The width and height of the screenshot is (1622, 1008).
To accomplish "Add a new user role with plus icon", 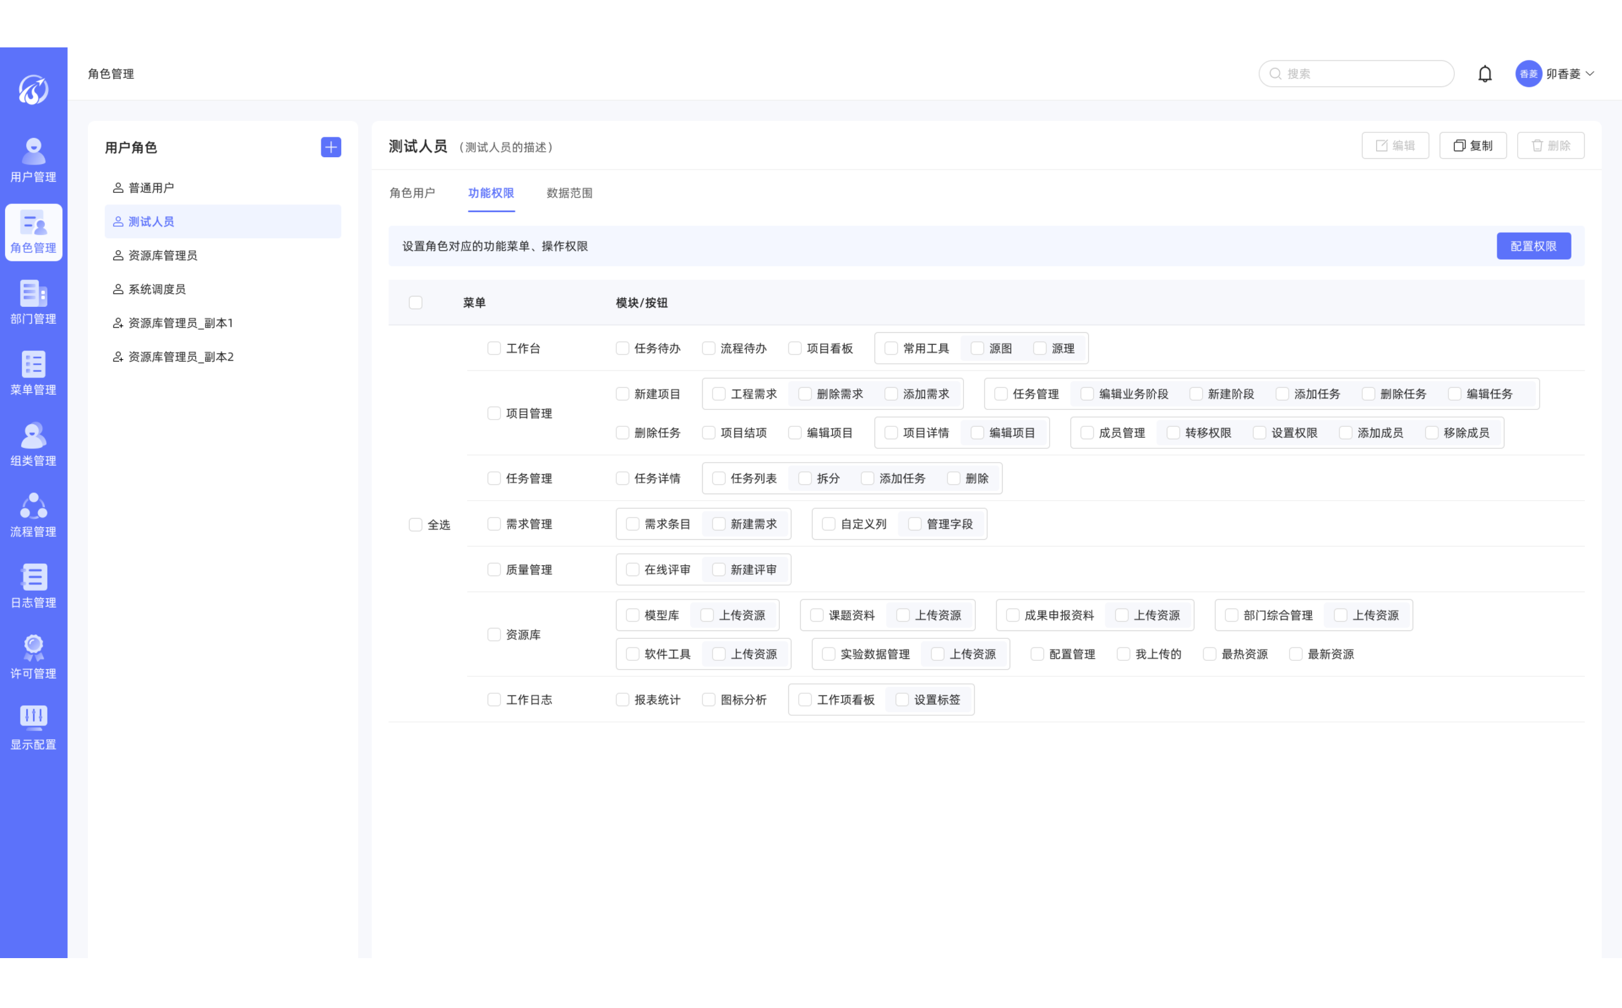I will click(331, 147).
